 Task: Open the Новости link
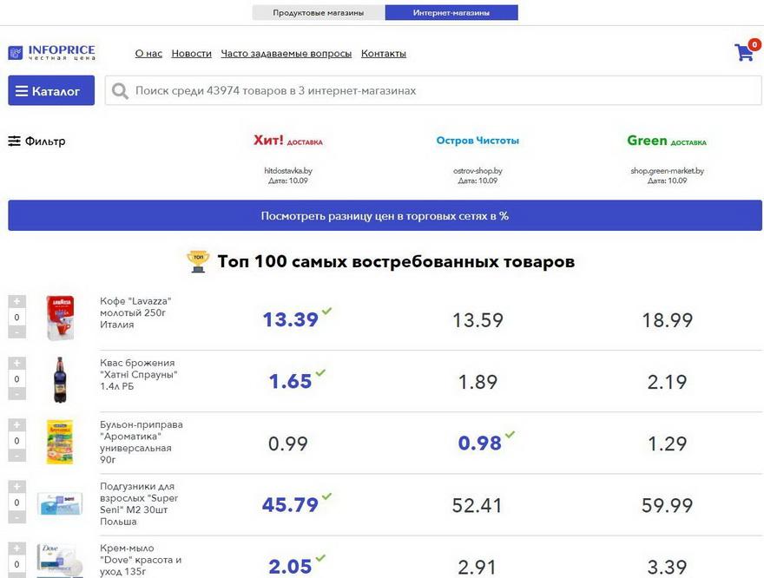(x=192, y=54)
